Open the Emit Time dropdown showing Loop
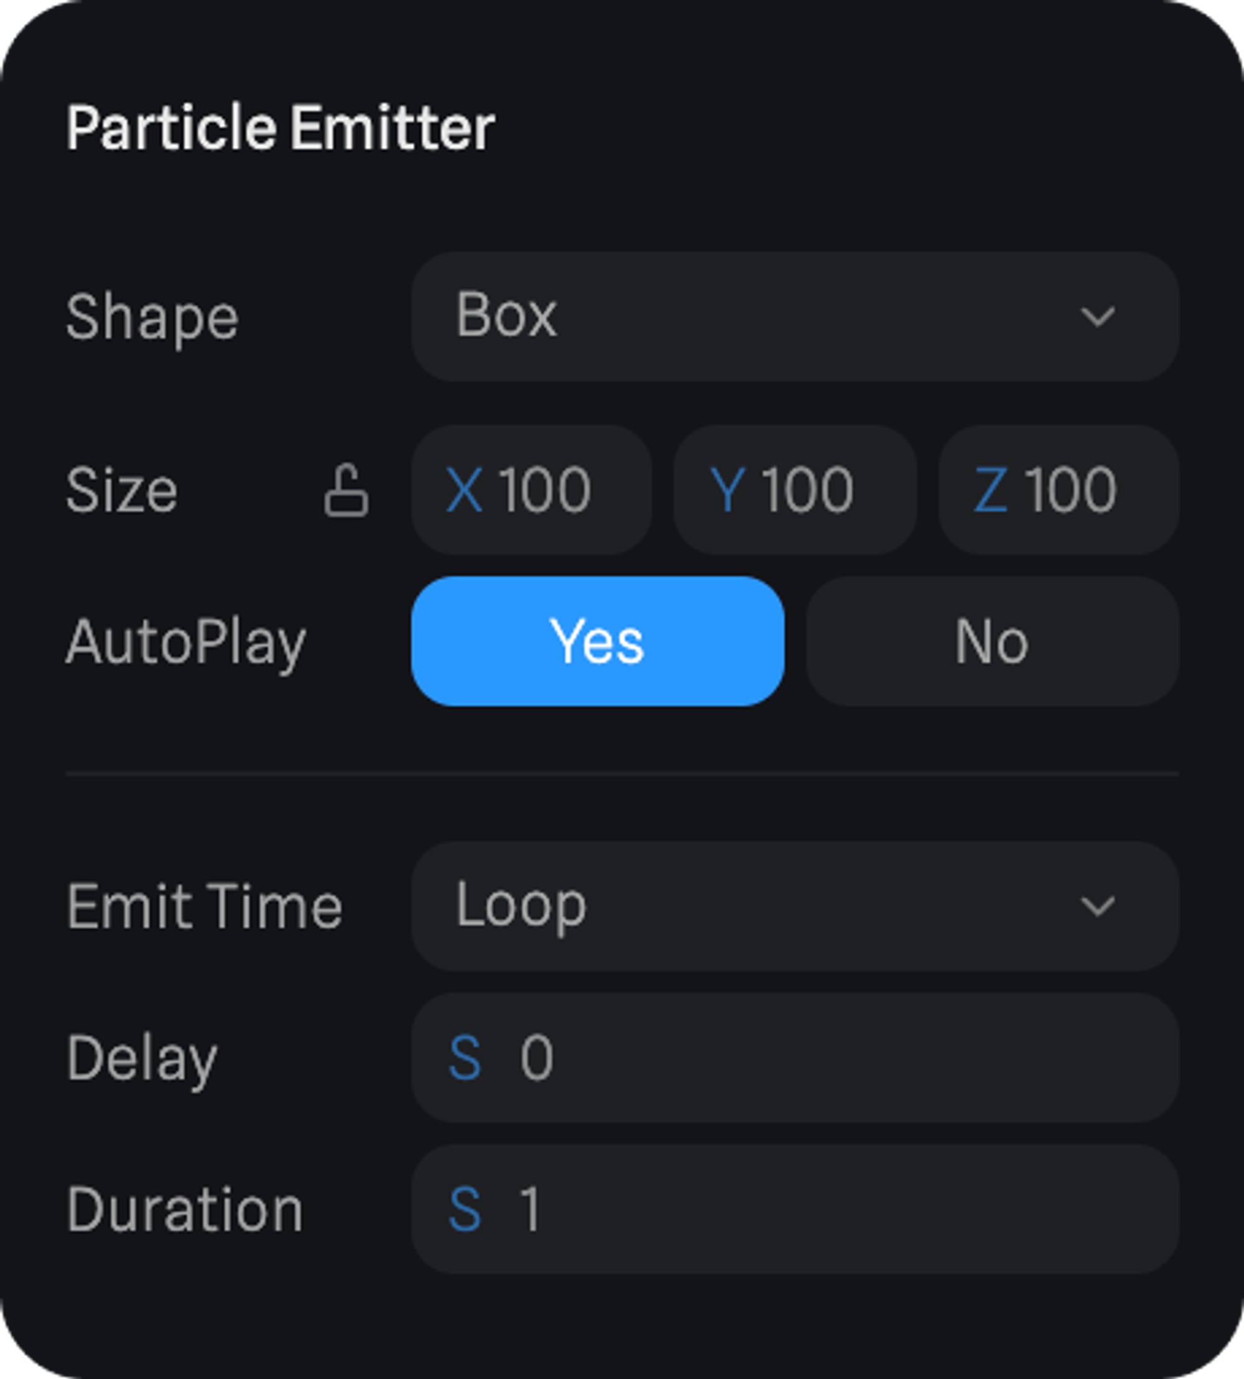This screenshot has width=1244, height=1379. coord(752,906)
